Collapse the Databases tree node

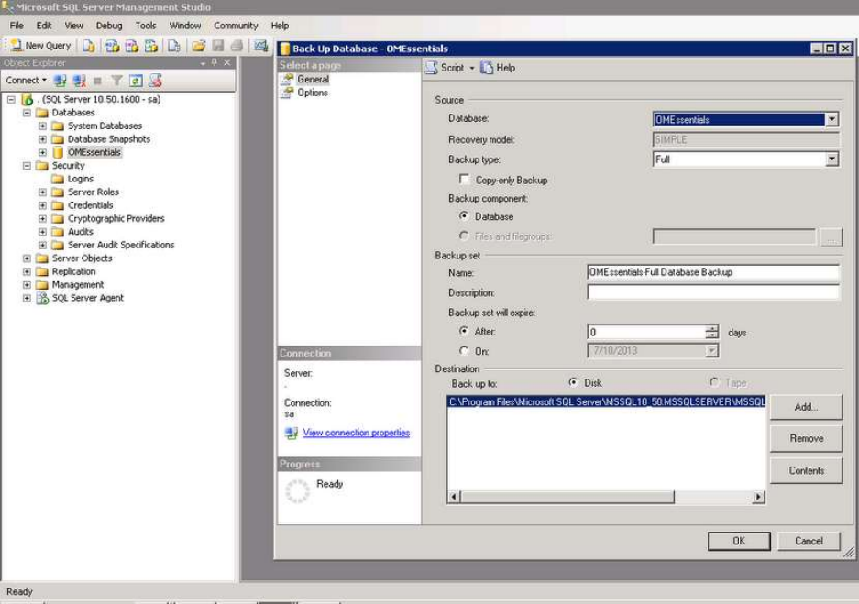click(27, 113)
